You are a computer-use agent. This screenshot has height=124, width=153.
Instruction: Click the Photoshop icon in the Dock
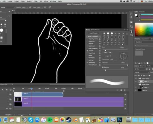(x=119, y=120)
